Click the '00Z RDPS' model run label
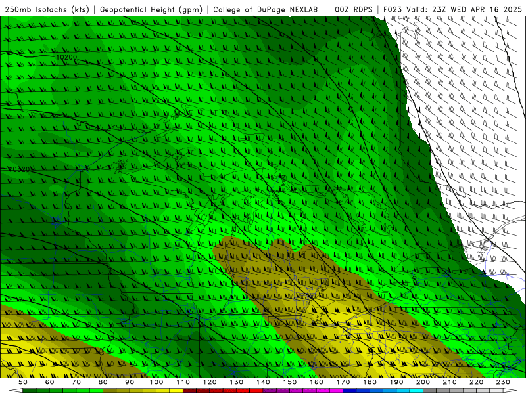Viewport: 526px width, 394px height. (354, 10)
